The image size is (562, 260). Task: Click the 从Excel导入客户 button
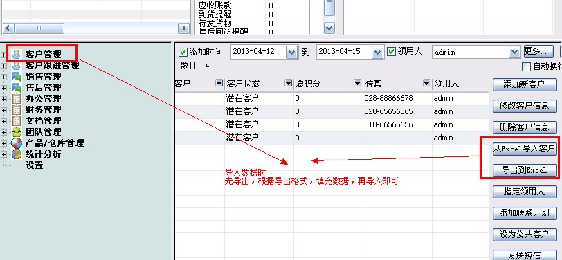click(525, 149)
